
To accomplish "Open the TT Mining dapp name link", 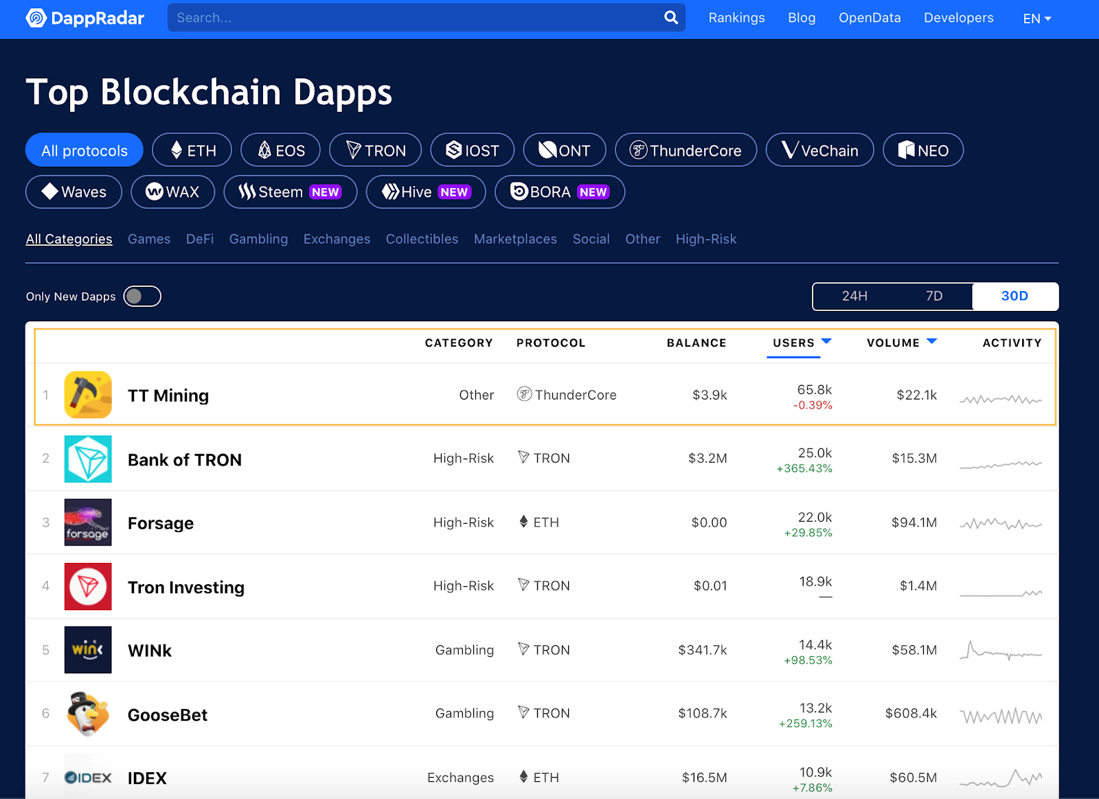I will pyautogui.click(x=168, y=395).
